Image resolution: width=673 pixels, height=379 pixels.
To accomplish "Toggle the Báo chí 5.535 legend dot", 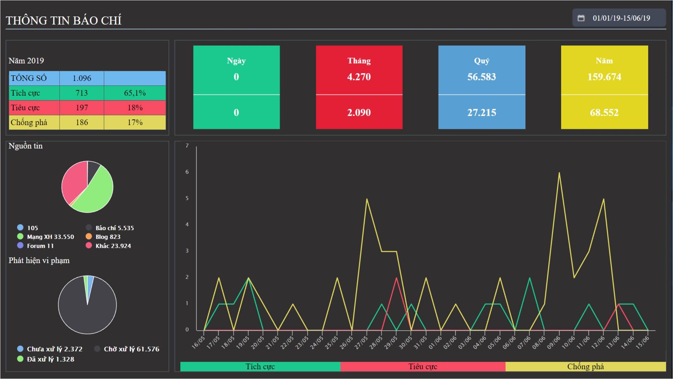I will pos(89,228).
